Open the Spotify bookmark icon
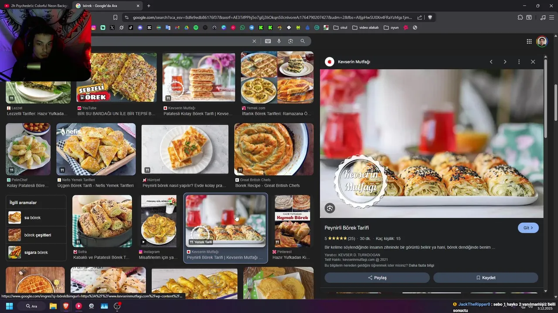 196,27
